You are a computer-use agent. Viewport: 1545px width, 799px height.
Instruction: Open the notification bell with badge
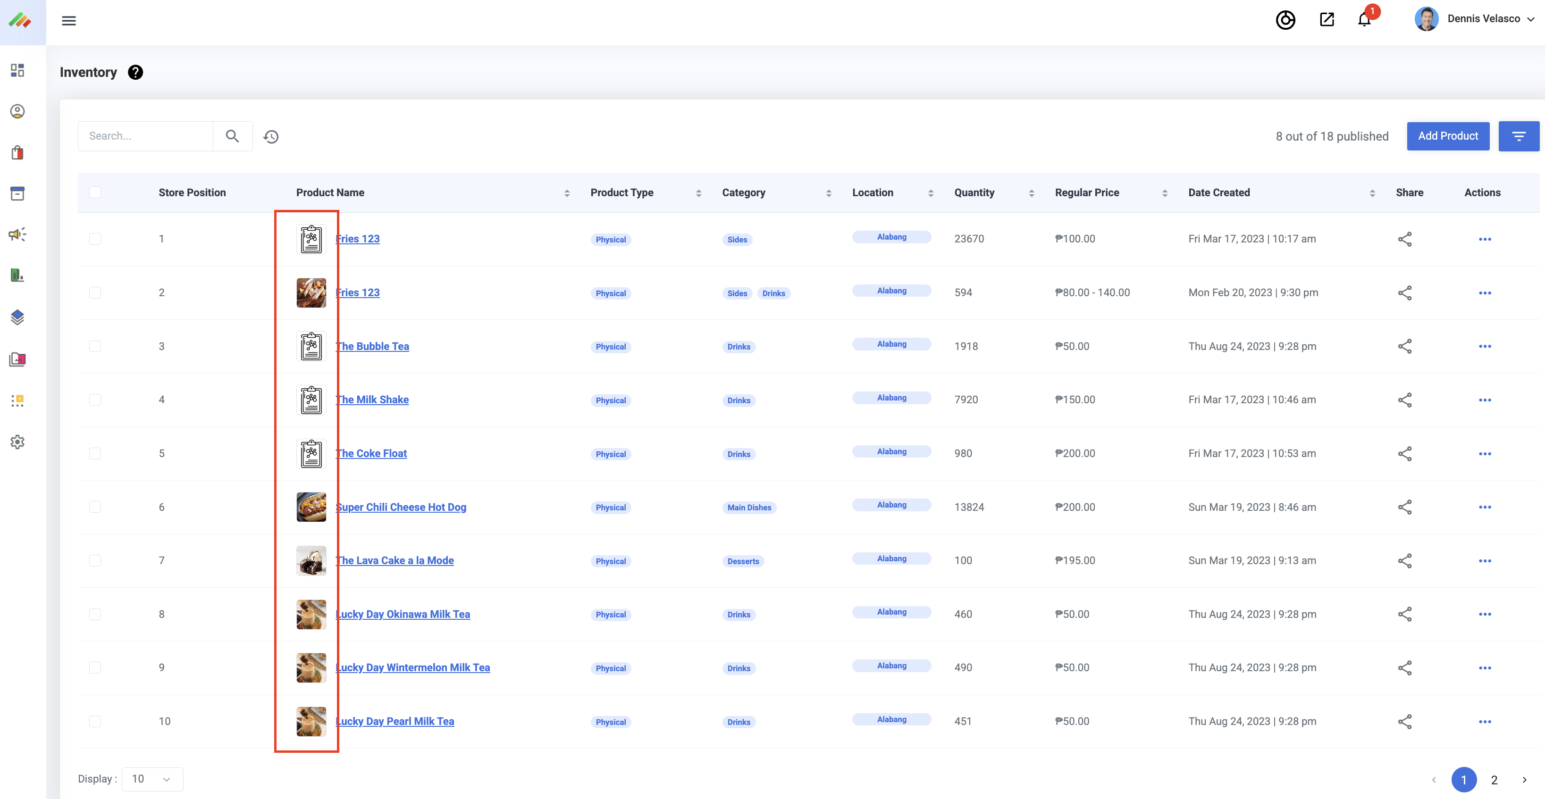(1363, 20)
